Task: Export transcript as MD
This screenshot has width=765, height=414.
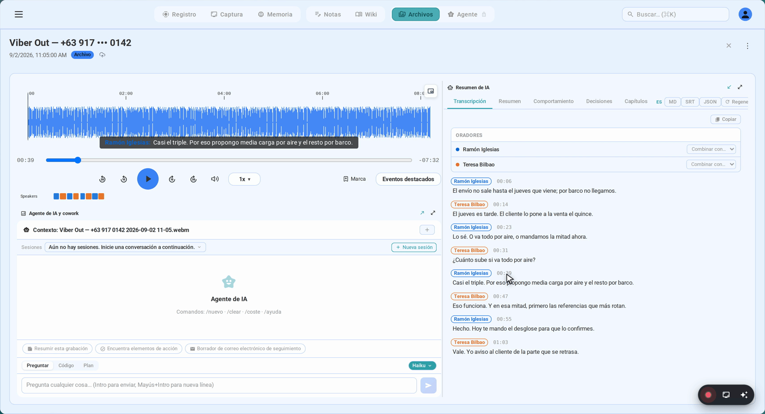Action: point(673,102)
